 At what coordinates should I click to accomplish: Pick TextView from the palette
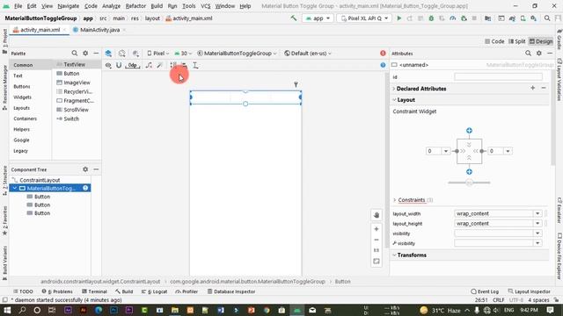[74, 64]
